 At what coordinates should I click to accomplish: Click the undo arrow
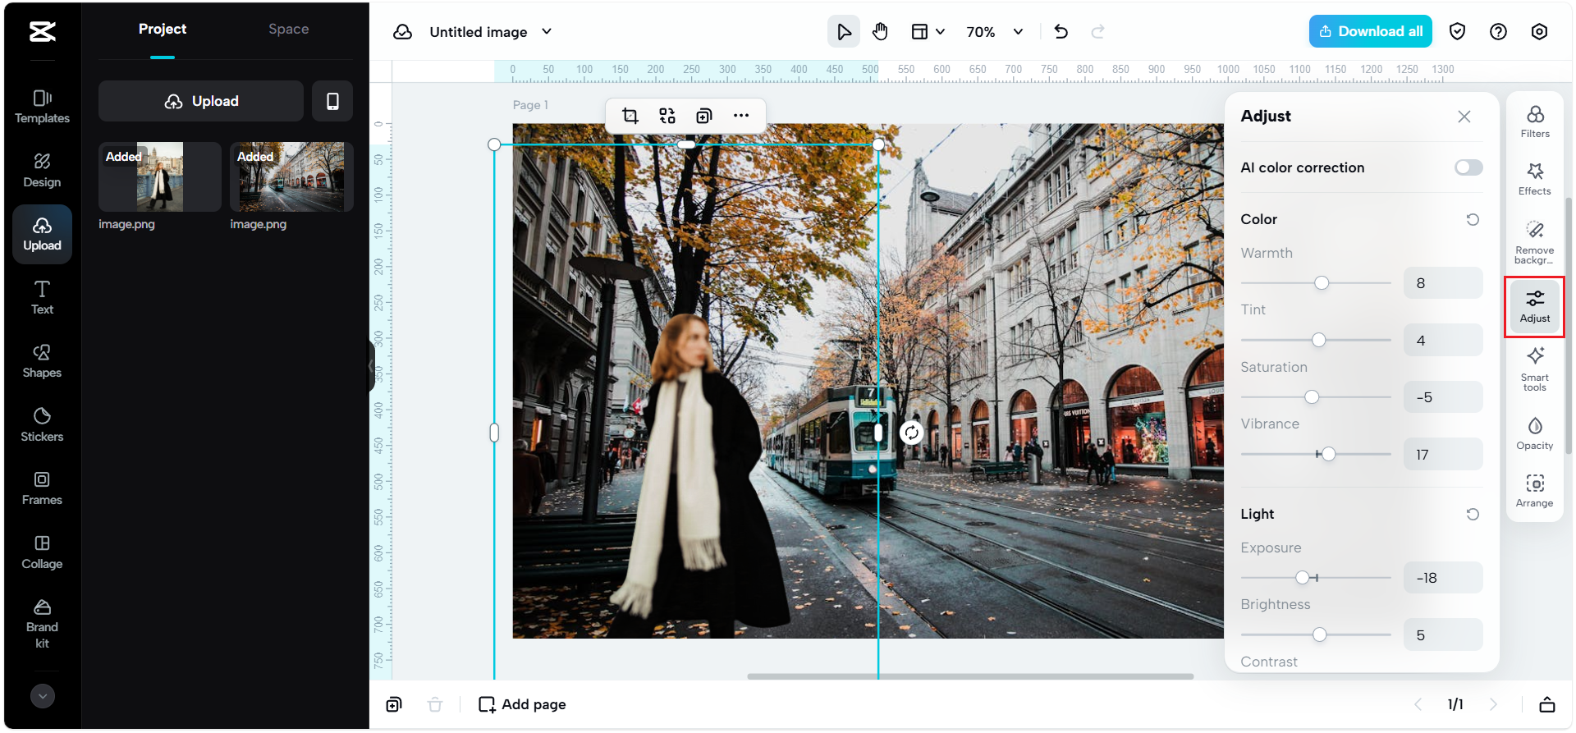1061,32
